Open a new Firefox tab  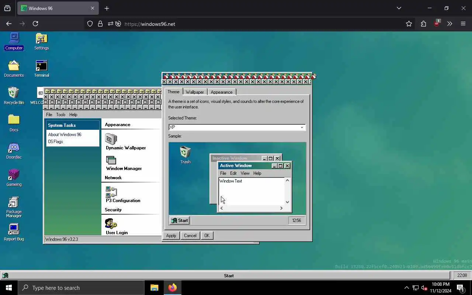click(107, 8)
